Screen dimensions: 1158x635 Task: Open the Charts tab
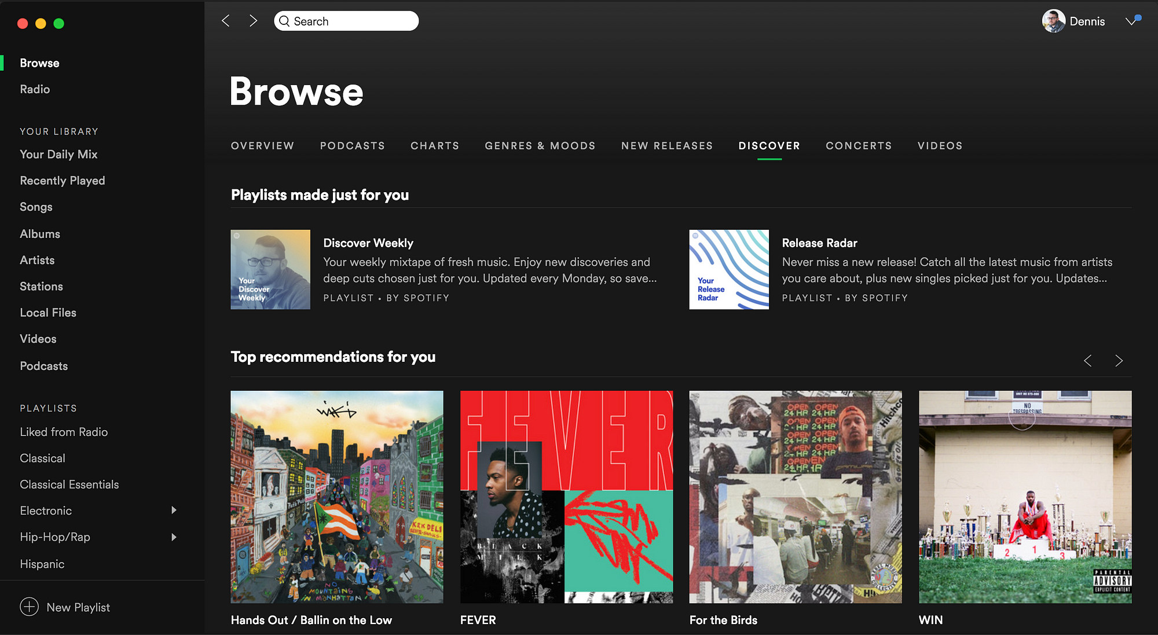click(x=435, y=146)
